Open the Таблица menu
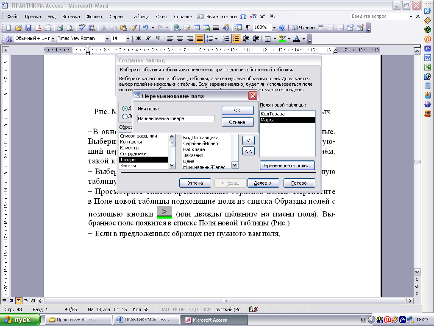Image resolution: width=434 pixels, height=326 pixels. (x=140, y=17)
